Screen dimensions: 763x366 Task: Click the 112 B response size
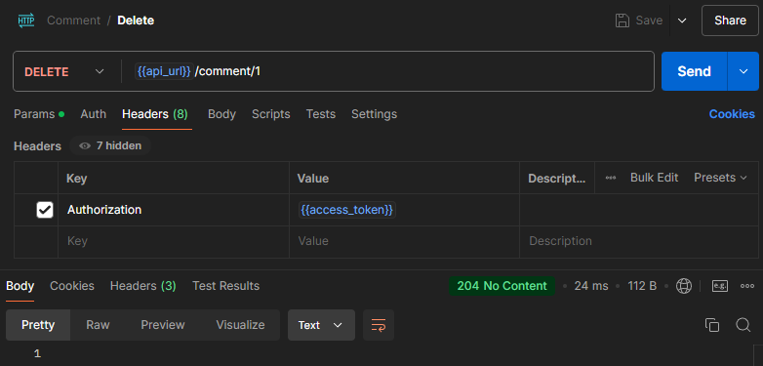click(642, 286)
